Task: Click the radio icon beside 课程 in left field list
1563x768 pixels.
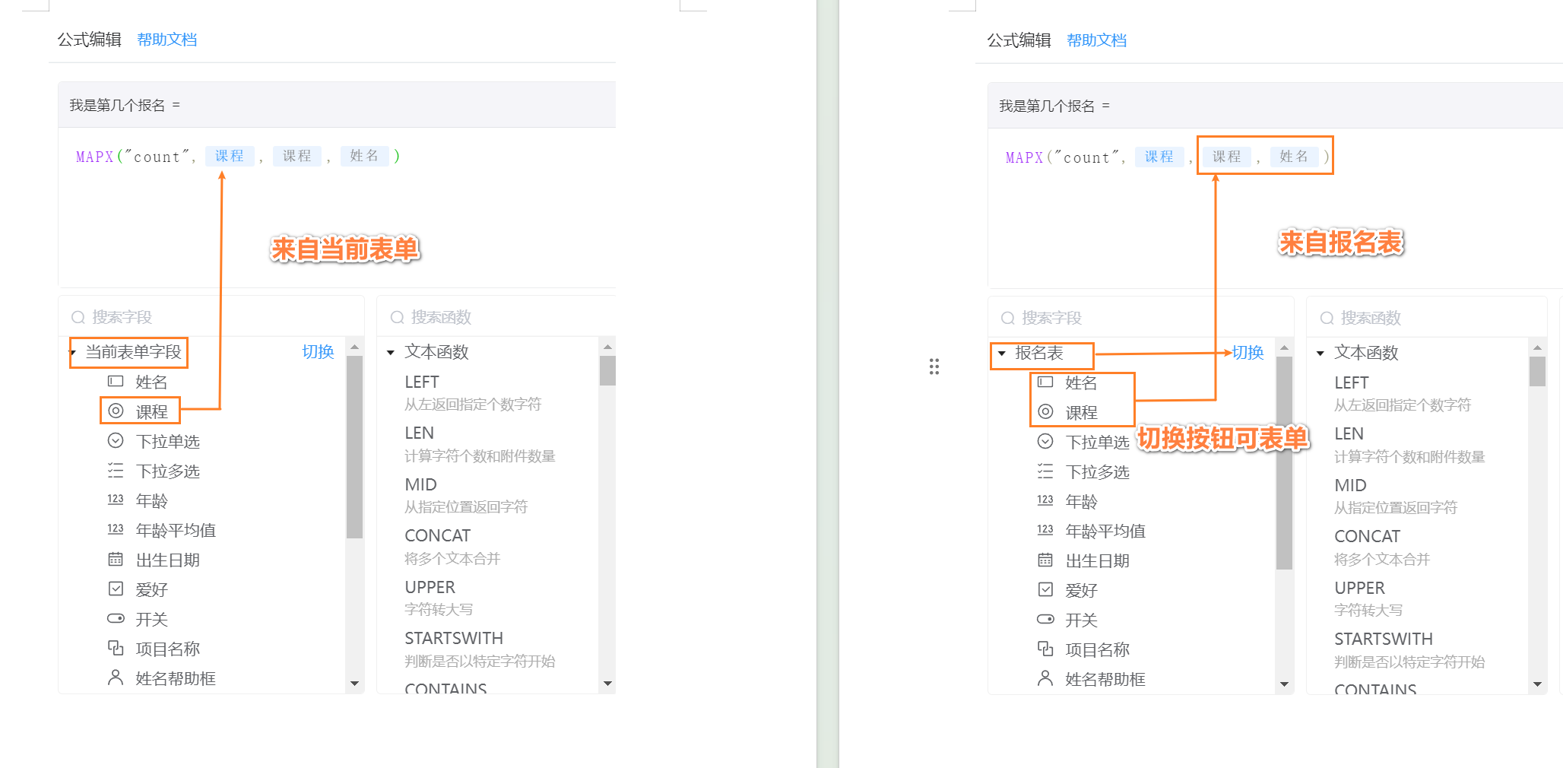Action: pyautogui.click(x=116, y=411)
